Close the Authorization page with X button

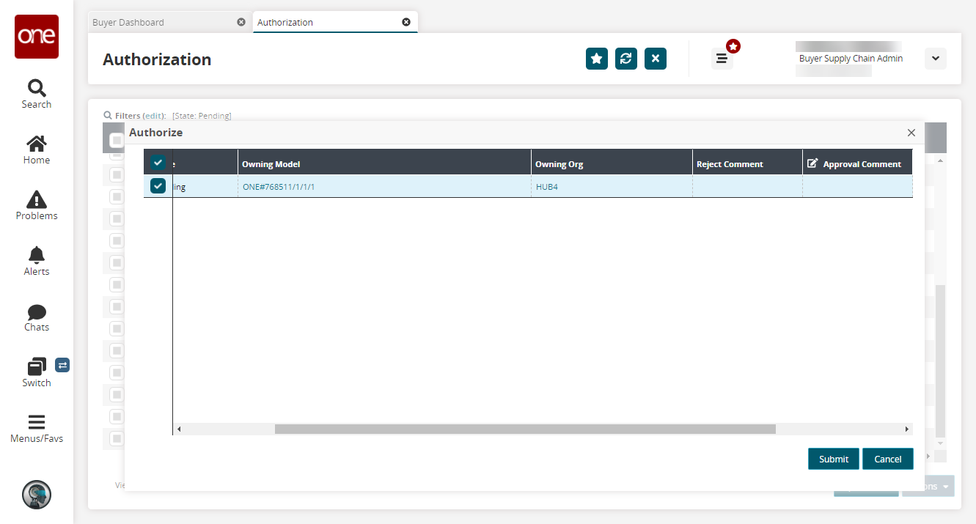pos(656,59)
